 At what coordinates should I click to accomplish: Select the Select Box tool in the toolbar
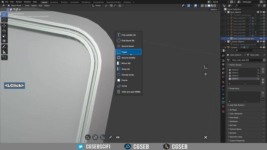point(4,15)
